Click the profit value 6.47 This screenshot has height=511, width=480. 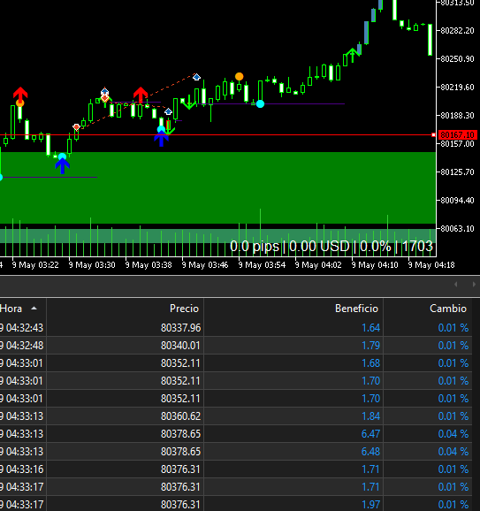[370, 434]
